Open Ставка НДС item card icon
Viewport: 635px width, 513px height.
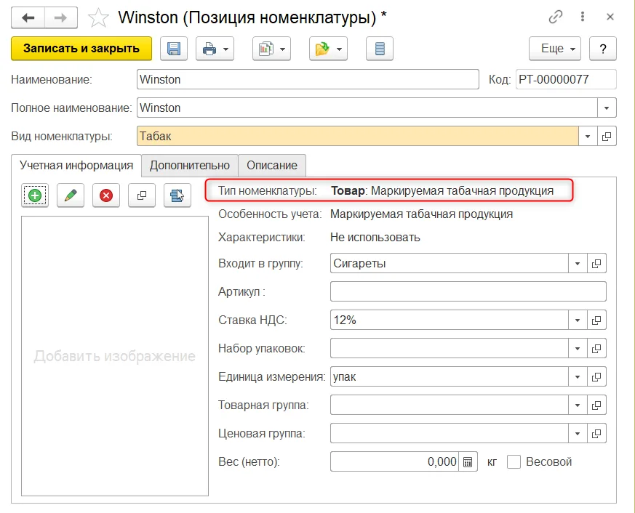pyautogui.click(x=596, y=320)
